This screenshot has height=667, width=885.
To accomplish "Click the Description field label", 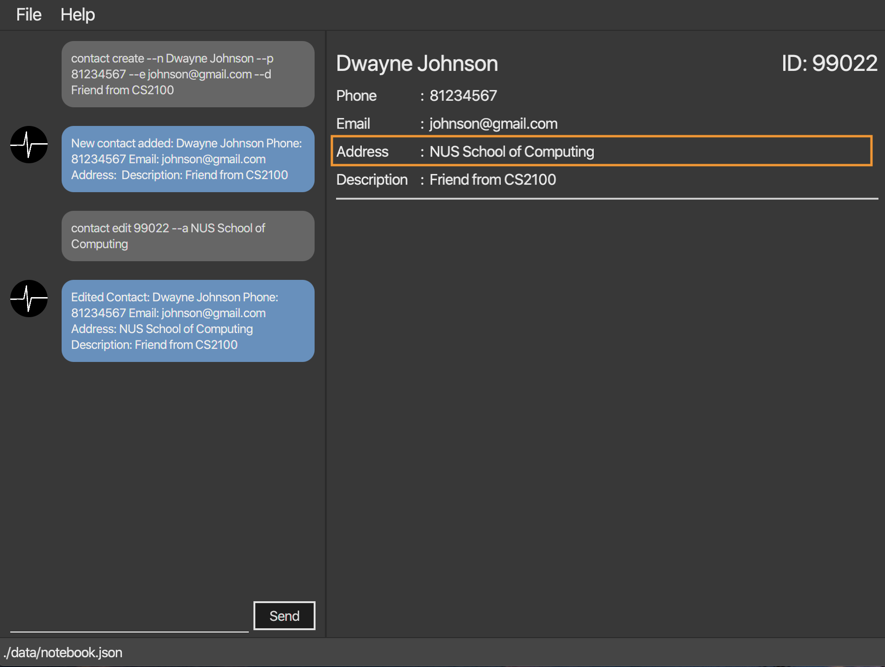I will [372, 180].
